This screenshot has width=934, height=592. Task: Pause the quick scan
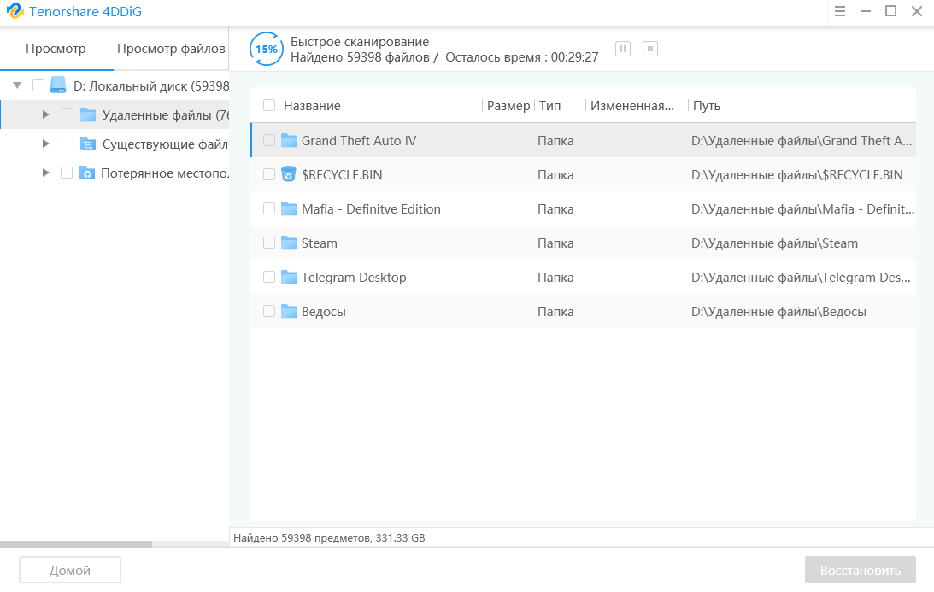point(622,49)
